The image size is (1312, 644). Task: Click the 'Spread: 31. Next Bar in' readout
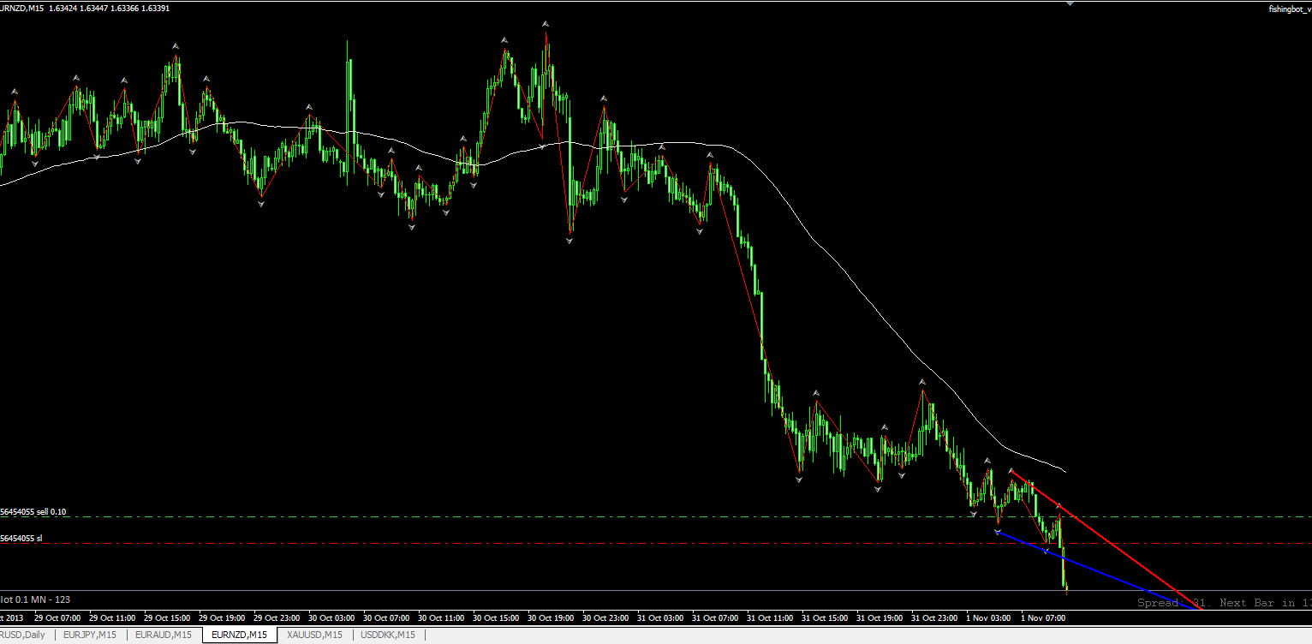pyautogui.click(x=1225, y=603)
